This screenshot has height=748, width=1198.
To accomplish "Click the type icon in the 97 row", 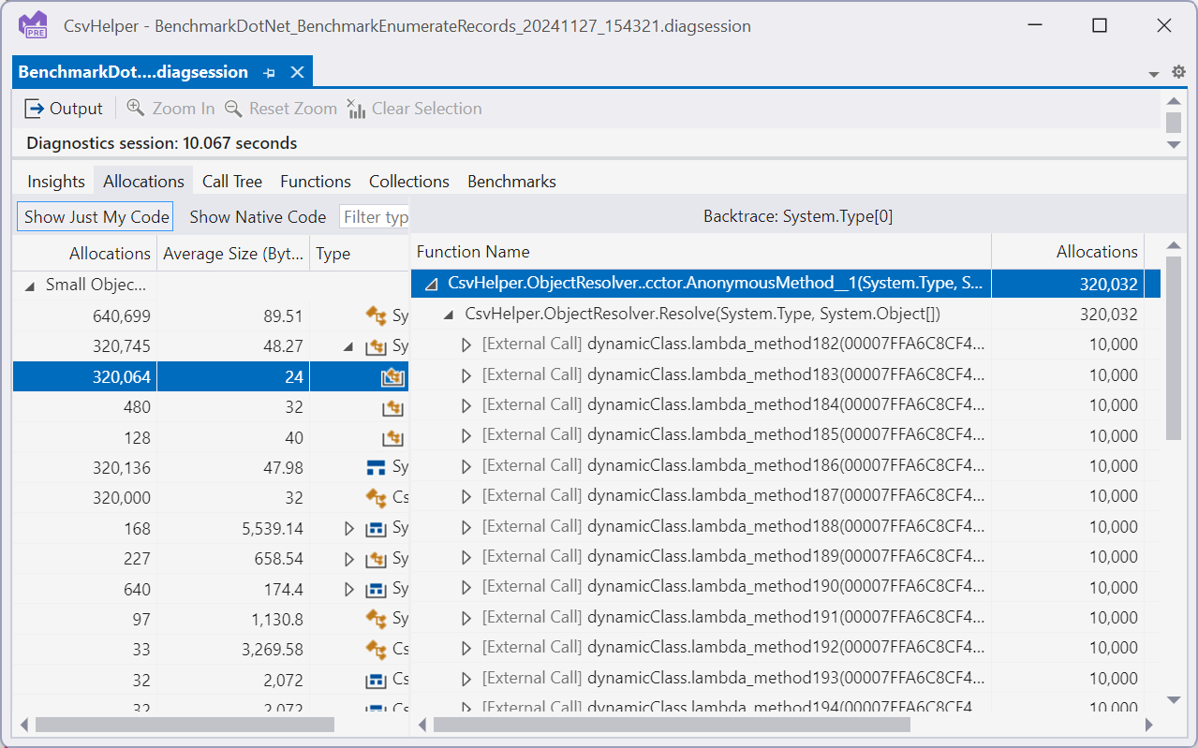I will (377, 619).
